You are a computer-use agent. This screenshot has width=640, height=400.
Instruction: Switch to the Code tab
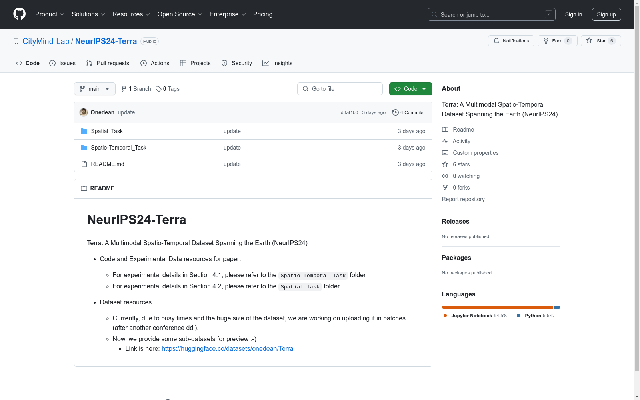point(28,63)
